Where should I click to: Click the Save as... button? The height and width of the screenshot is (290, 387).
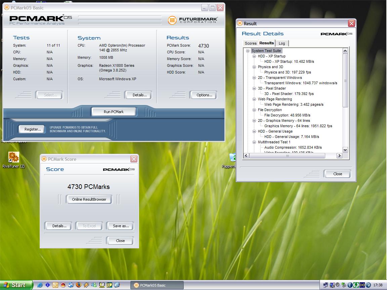click(x=121, y=226)
